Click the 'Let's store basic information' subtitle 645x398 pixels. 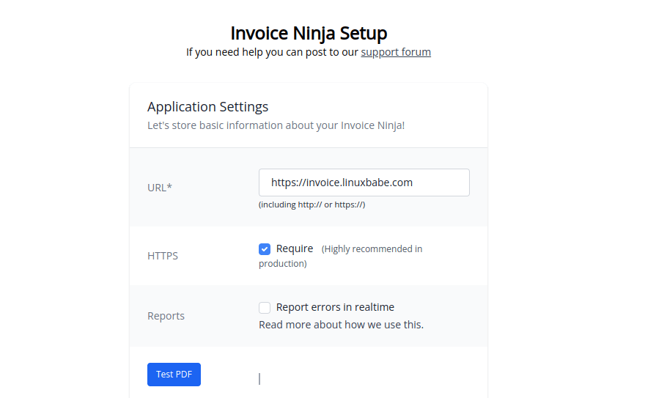276,125
